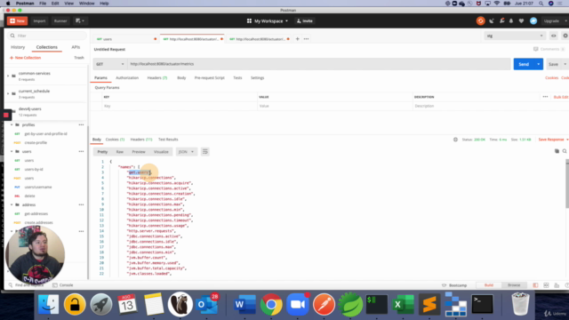This screenshot has width=569, height=320.
Task: Switch response view to Visualize
Action: click(x=161, y=152)
